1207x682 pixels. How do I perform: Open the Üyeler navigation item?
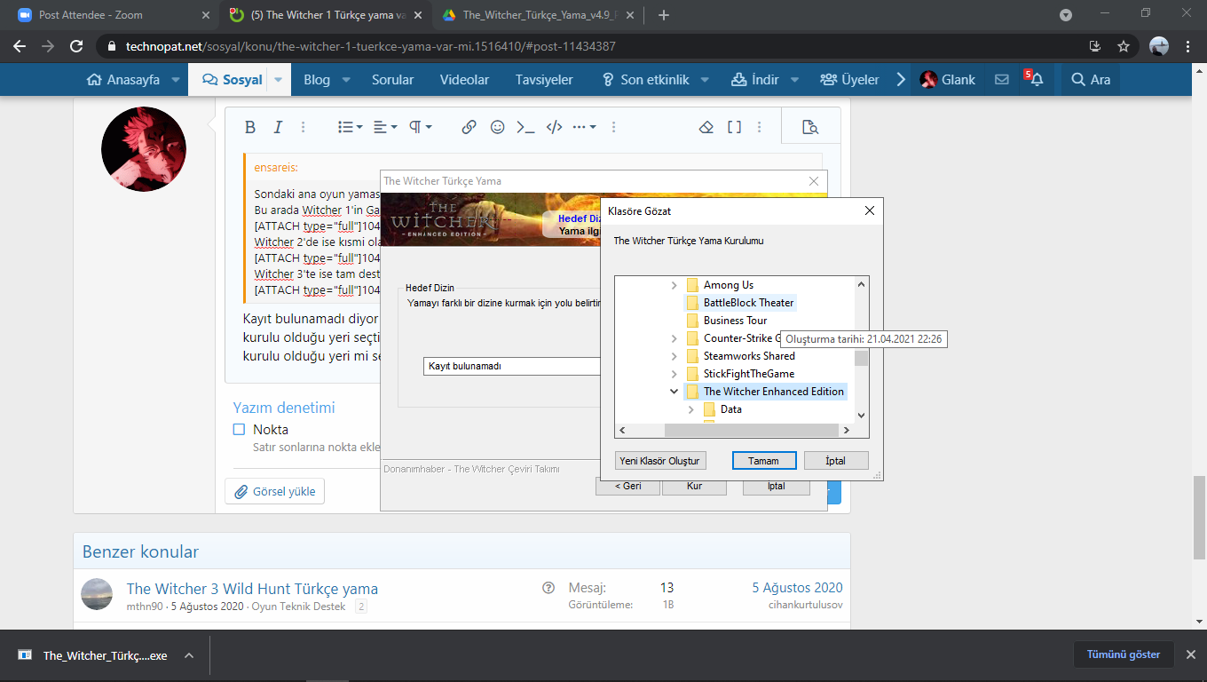coord(849,80)
